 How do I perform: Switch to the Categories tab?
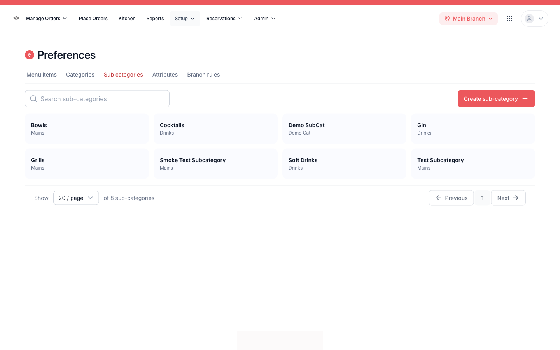point(80,75)
